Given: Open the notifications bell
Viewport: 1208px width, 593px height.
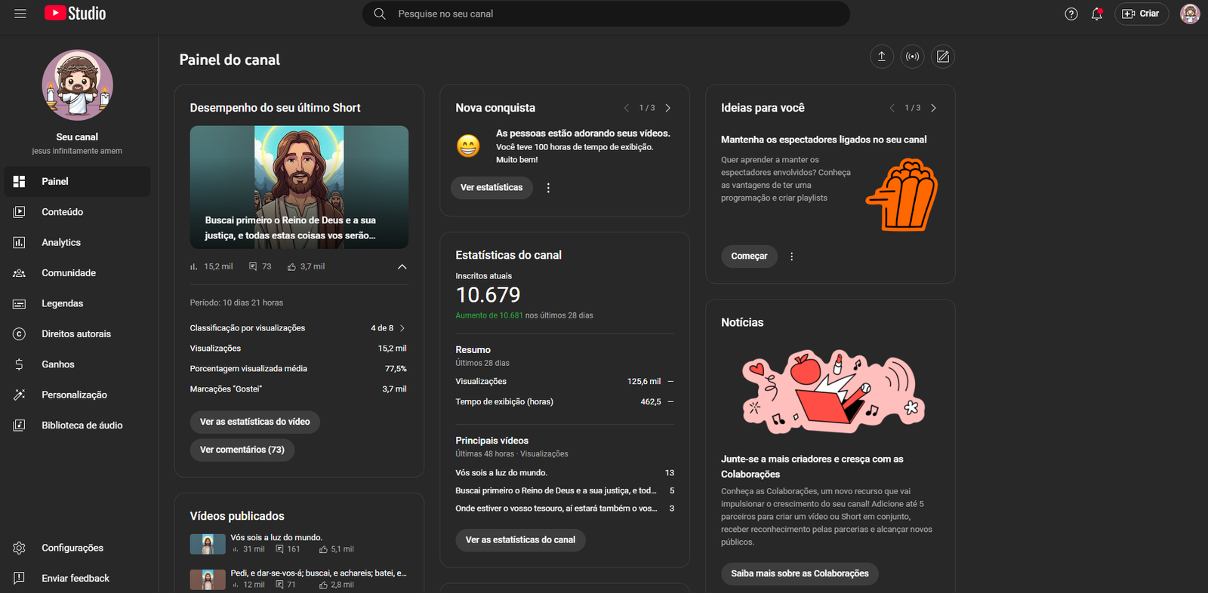Looking at the screenshot, I should 1096,14.
